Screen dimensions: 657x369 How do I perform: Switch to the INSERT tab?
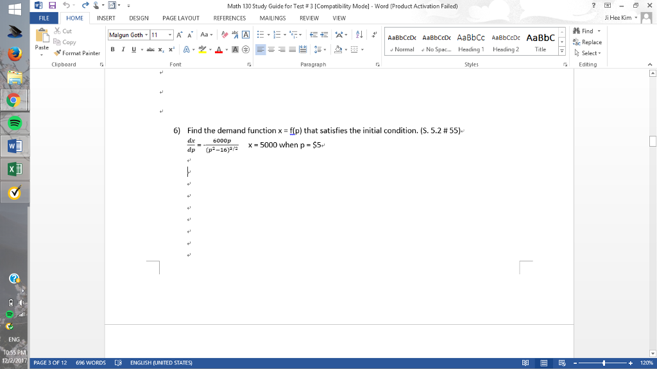pos(106,18)
